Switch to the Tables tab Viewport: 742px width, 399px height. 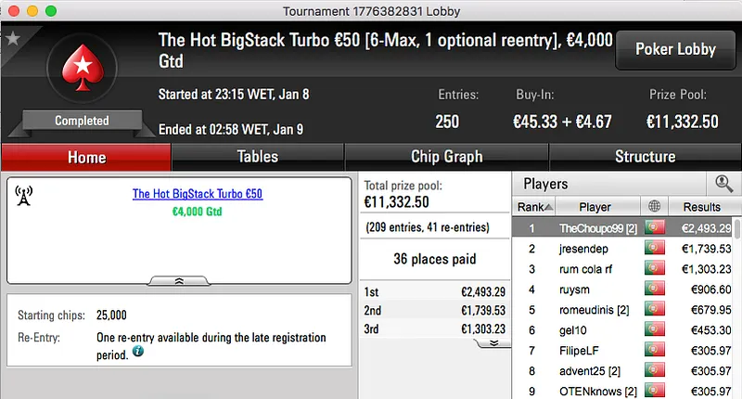(x=257, y=157)
